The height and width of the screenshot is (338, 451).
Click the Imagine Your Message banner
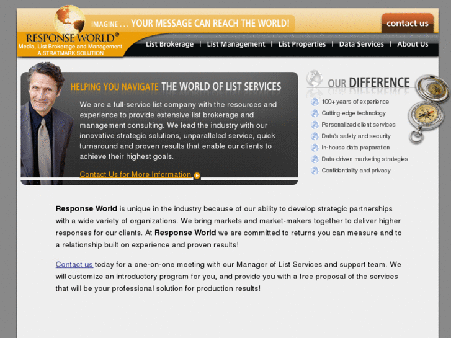[190, 24]
